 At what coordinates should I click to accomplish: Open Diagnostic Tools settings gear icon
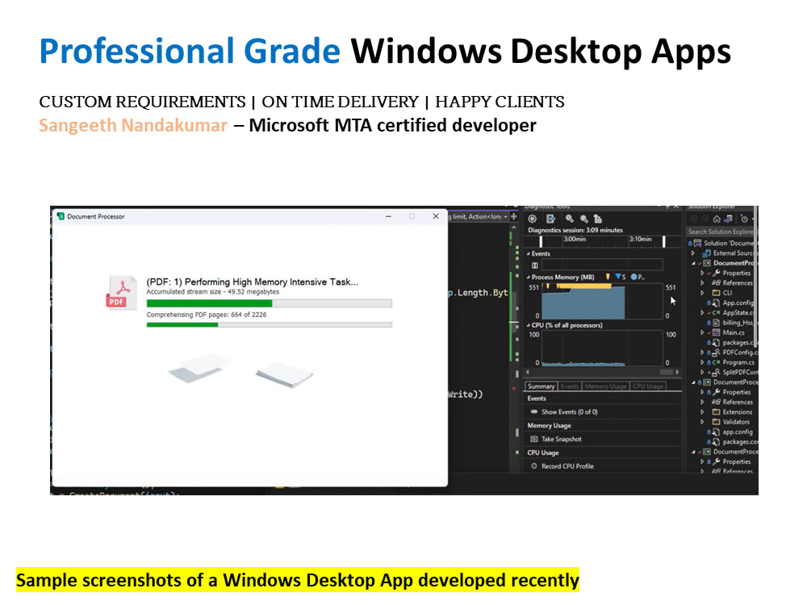532,219
